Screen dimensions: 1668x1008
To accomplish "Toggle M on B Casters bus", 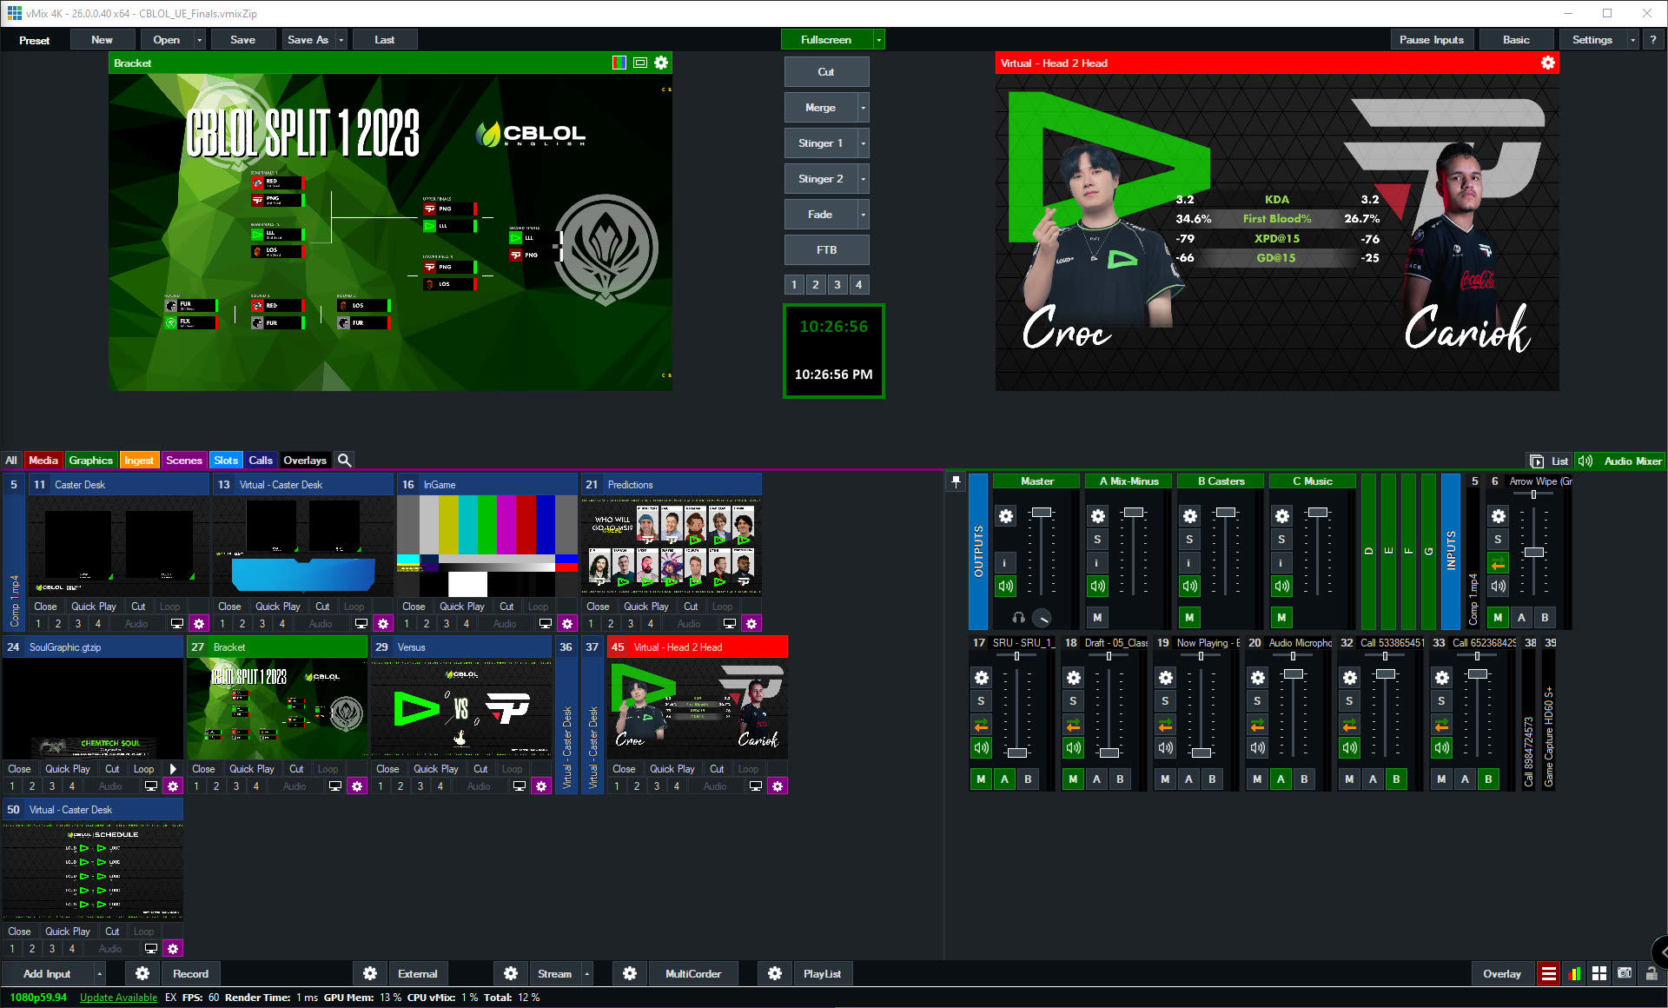I will 1189,618.
